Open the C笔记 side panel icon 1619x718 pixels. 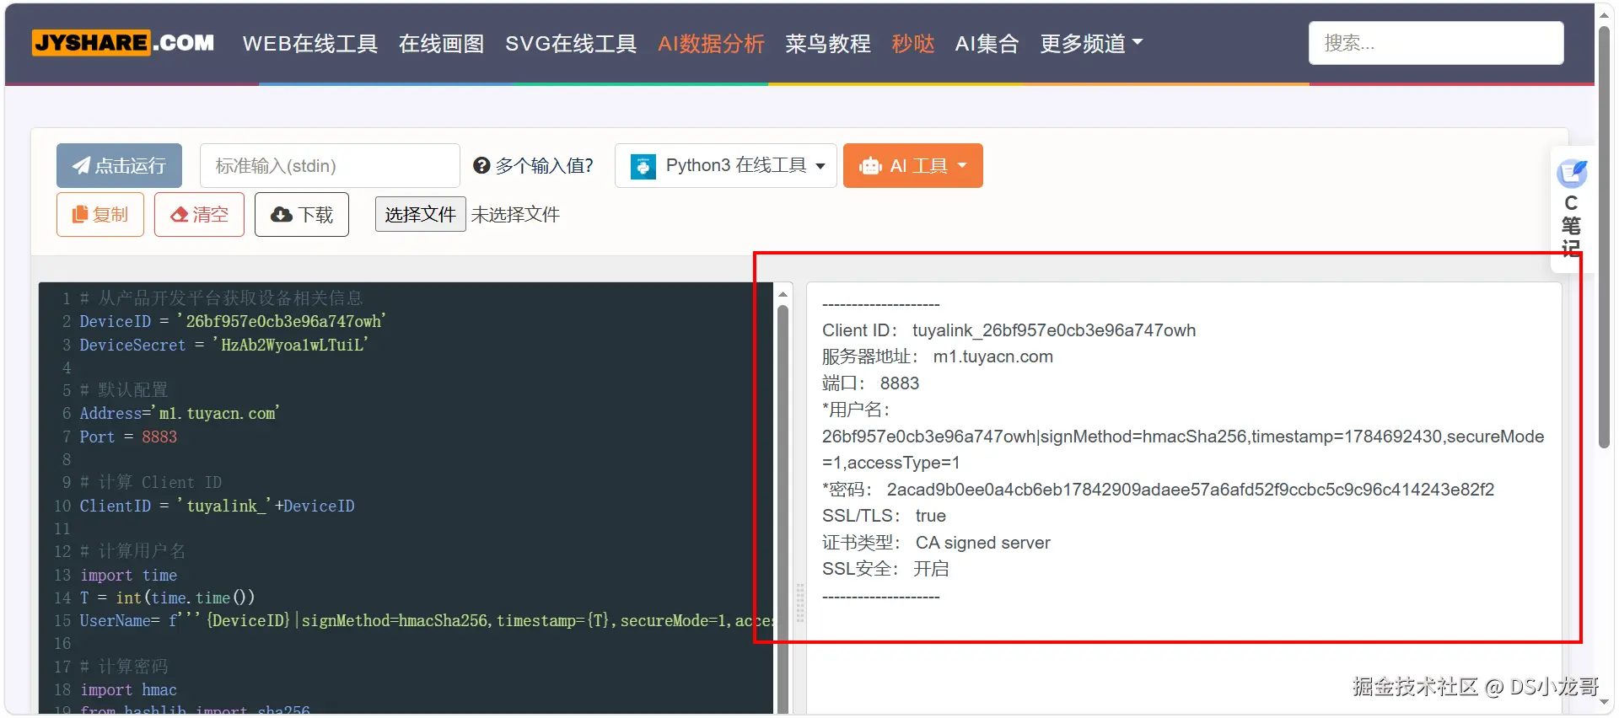[x=1571, y=174]
